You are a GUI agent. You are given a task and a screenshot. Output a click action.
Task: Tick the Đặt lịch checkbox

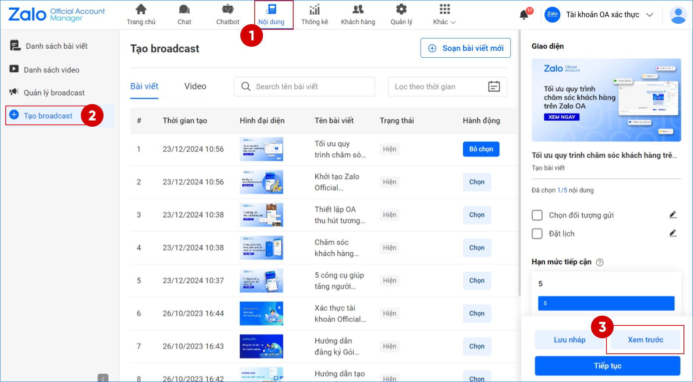(537, 233)
